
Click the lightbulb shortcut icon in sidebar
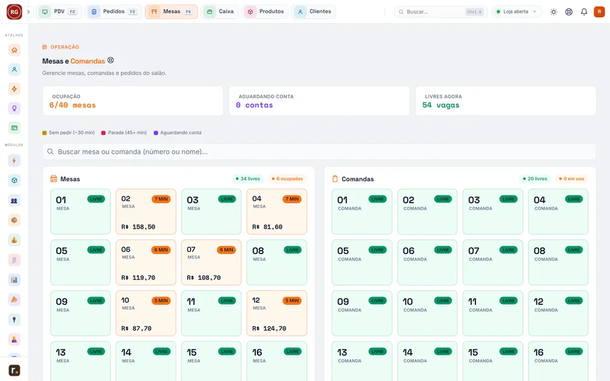[x=15, y=109]
